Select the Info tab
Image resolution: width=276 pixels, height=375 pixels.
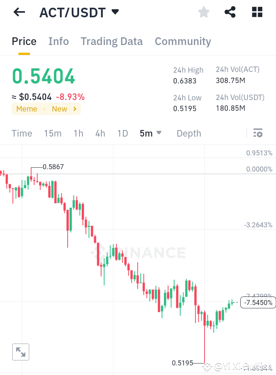[x=58, y=41]
